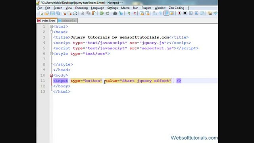254x143 pixels.
Task: Save the current file with the floppy icon
Action: (x=52, y=13)
